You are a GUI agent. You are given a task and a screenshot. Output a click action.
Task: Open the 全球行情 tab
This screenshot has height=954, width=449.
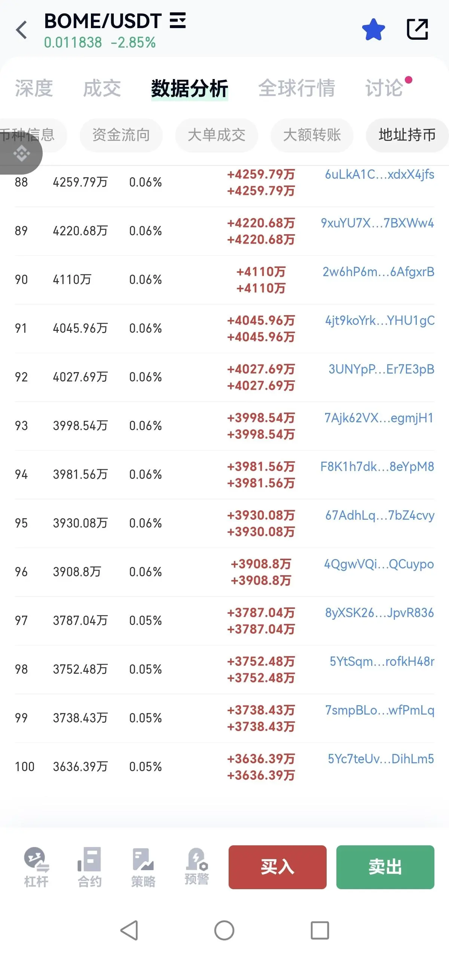click(297, 88)
